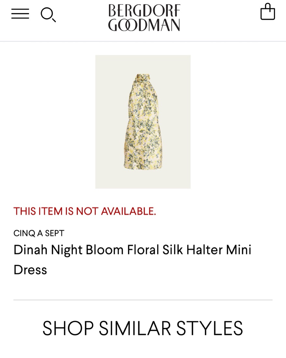Tap the designer name above the product title
The image size is (286, 358).
point(39,233)
